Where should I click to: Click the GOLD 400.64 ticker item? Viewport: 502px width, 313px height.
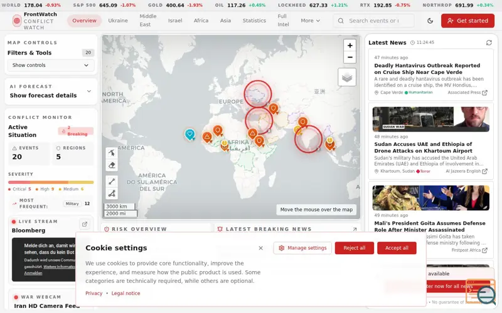coord(175,5)
